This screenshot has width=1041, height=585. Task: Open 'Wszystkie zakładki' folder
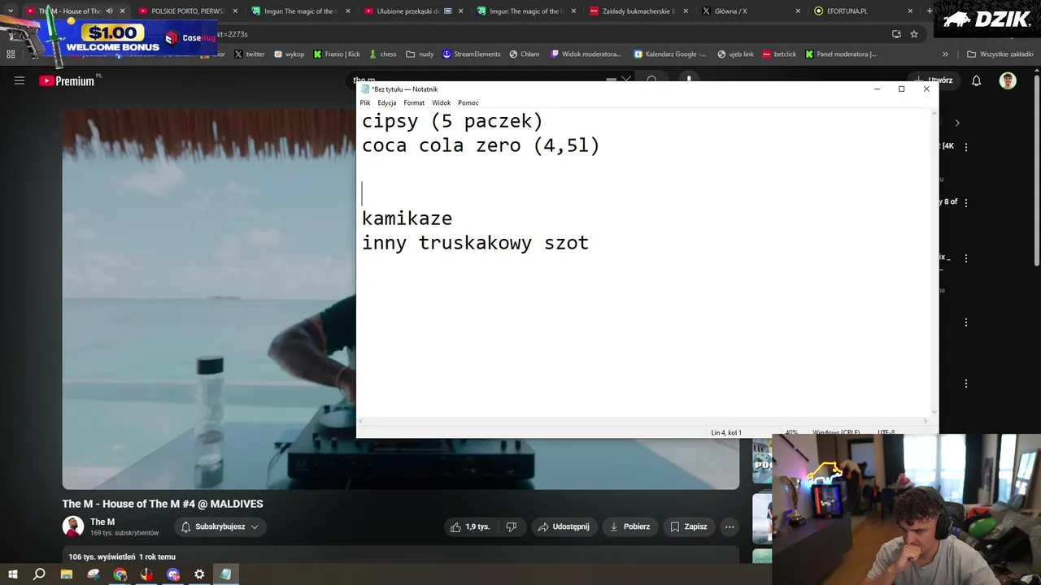(1000, 54)
